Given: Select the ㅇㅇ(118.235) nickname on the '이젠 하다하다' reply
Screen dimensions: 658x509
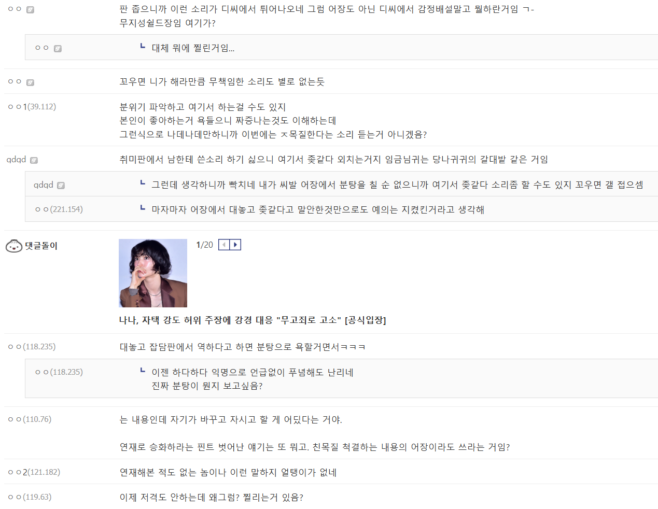Looking at the screenshot, I should 59,372.
